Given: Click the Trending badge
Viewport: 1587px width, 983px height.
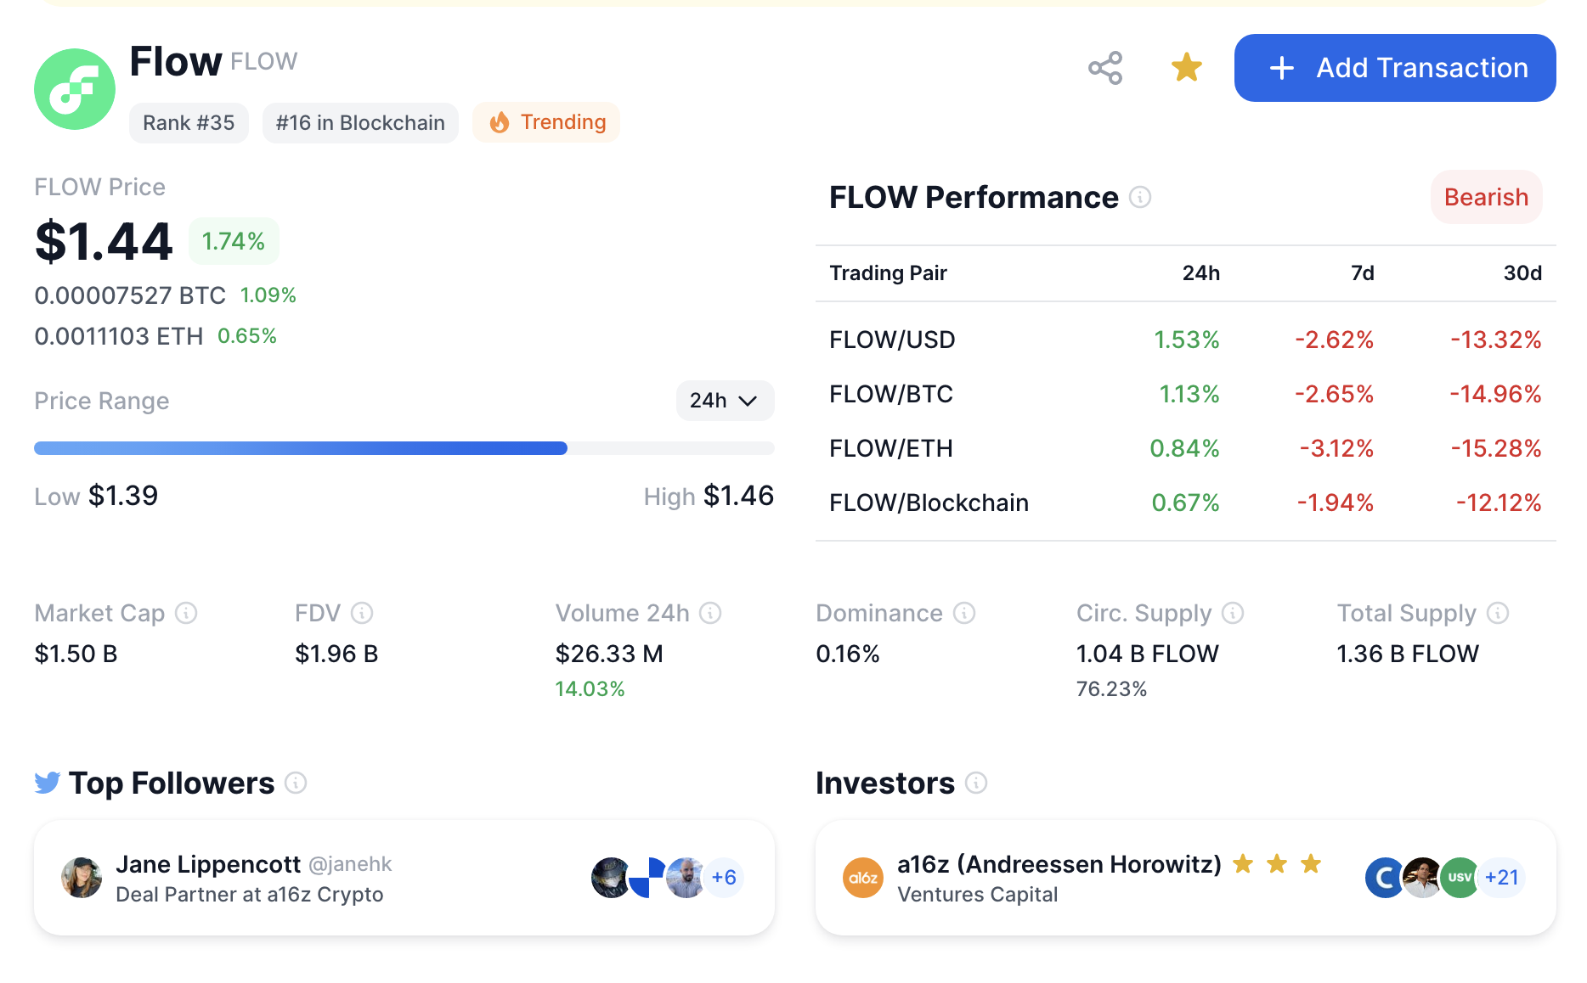Looking at the screenshot, I should click(x=546, y=122).
